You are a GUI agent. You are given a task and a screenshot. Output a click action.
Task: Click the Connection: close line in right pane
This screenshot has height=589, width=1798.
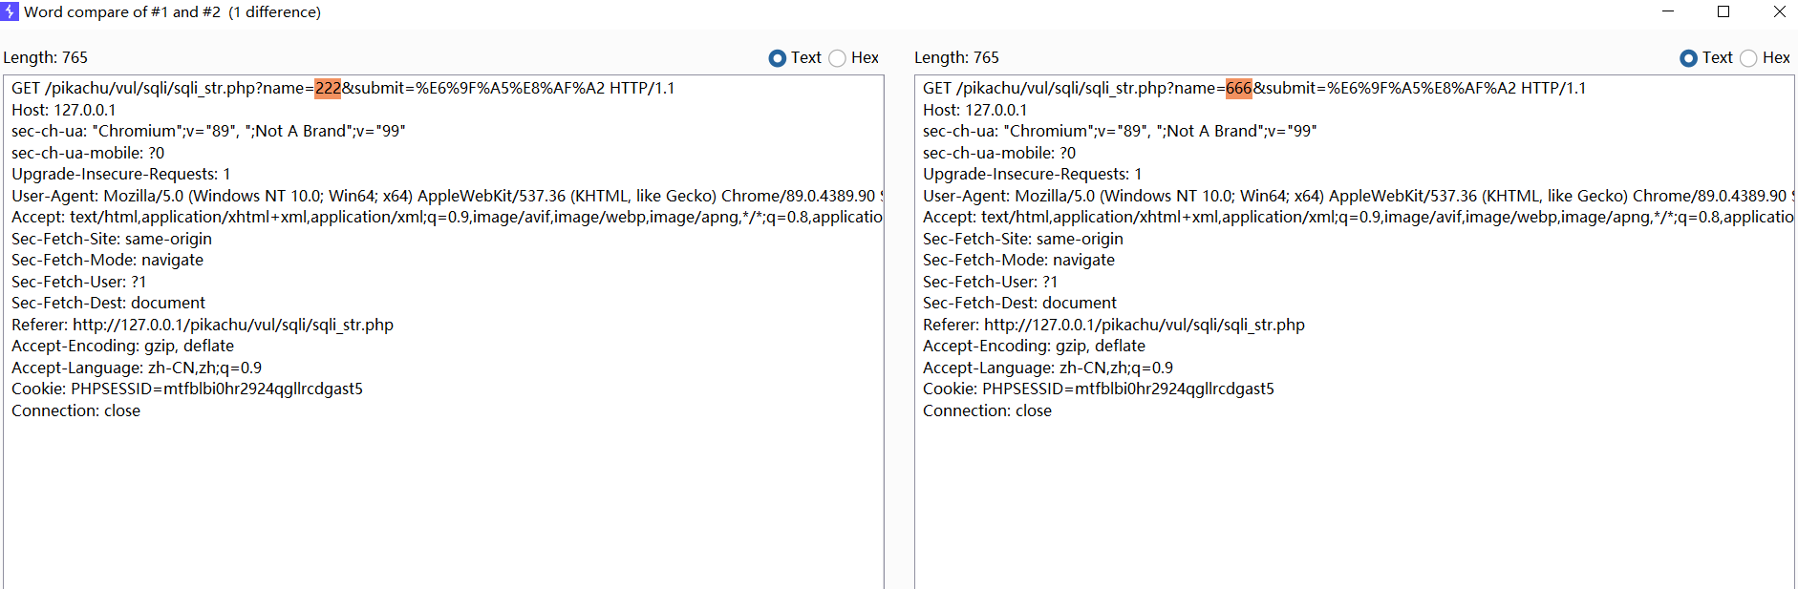pos(987,410)
